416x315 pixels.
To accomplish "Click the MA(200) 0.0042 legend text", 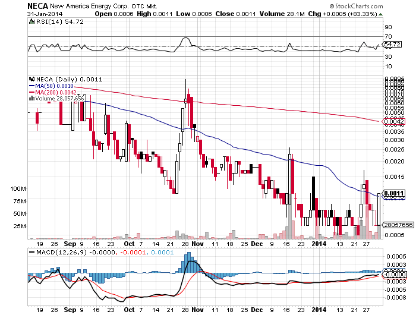I will (x=56, y=92).
